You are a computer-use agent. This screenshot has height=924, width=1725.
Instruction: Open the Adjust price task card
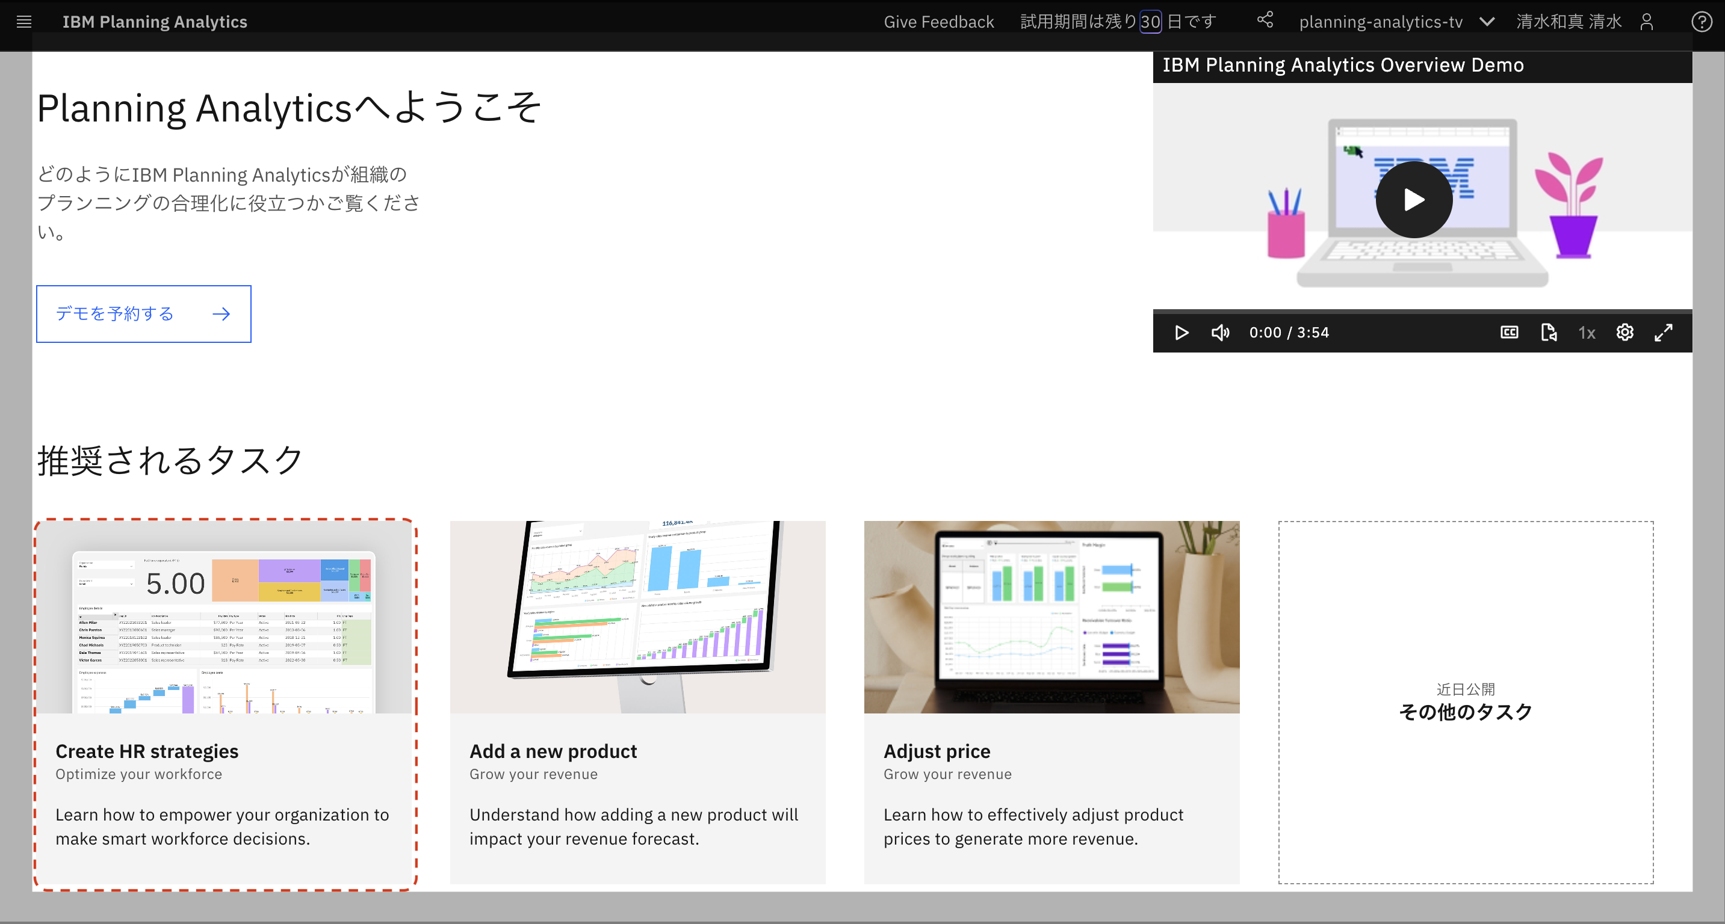coord(1051,703)
